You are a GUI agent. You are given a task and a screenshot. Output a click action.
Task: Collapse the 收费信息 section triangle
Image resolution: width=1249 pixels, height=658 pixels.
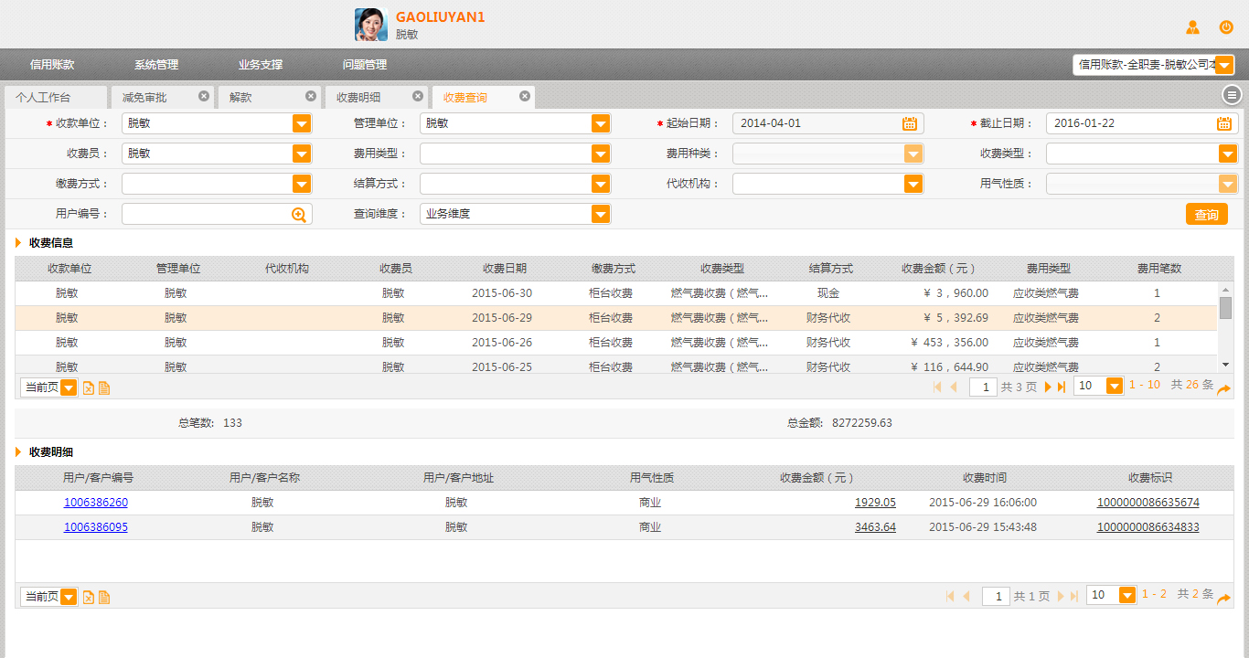(x=18, y=243)
